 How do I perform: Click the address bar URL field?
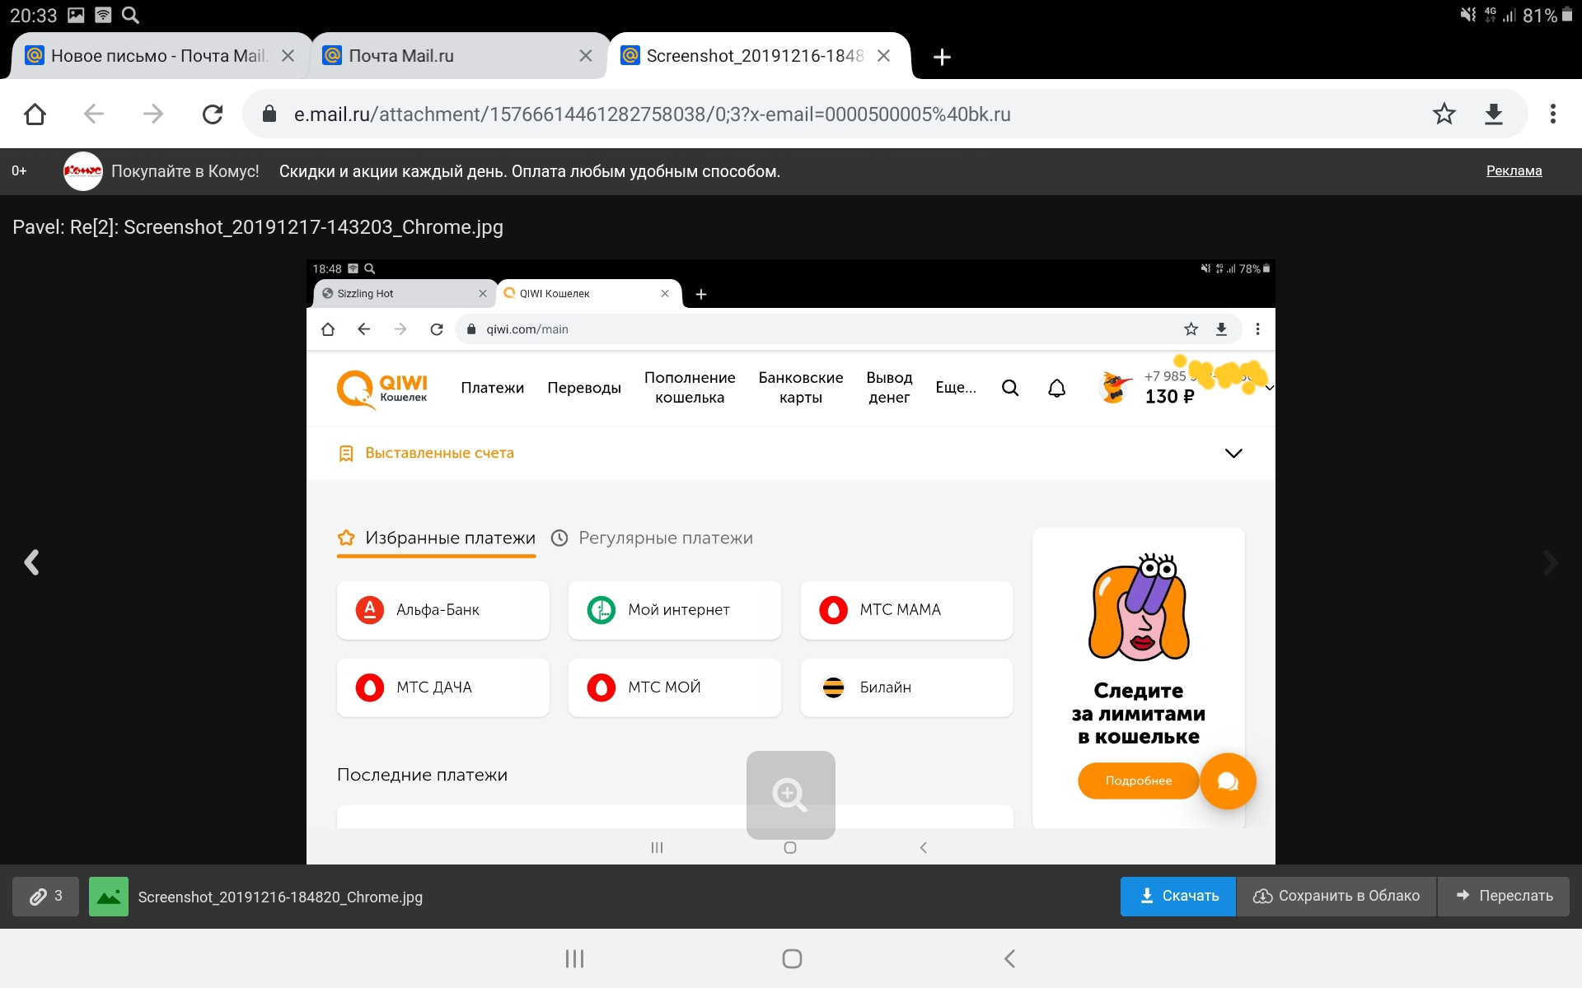tap(651, 114)
